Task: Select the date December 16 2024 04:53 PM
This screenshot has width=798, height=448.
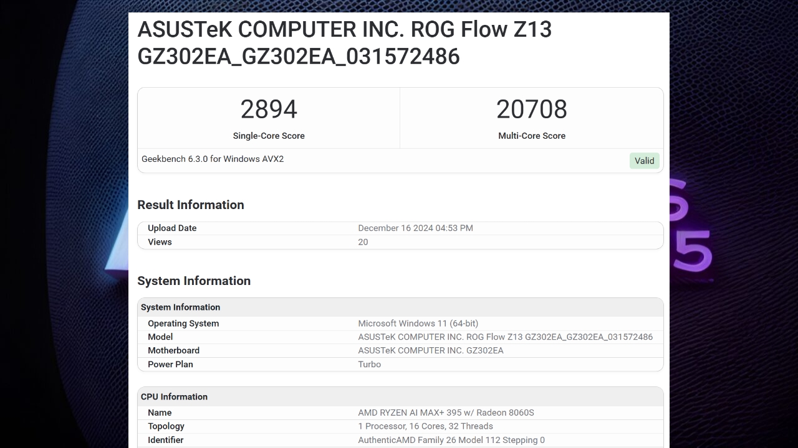Action: [x=415, y=228]
